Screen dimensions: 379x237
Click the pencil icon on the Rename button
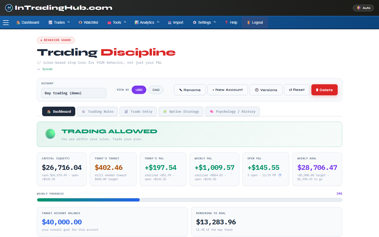click(181, 90)
